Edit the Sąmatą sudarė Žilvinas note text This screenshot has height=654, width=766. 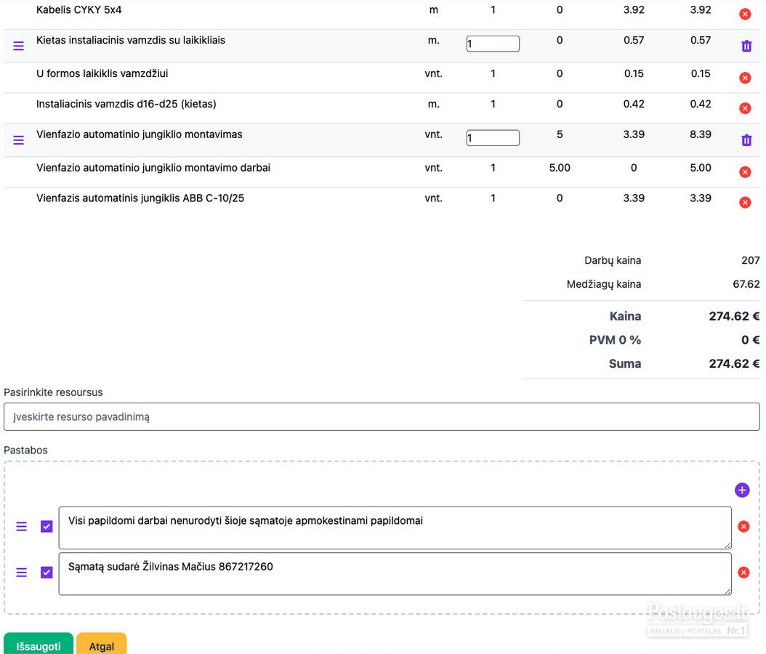pyautogui.click(x=395, y=574)
